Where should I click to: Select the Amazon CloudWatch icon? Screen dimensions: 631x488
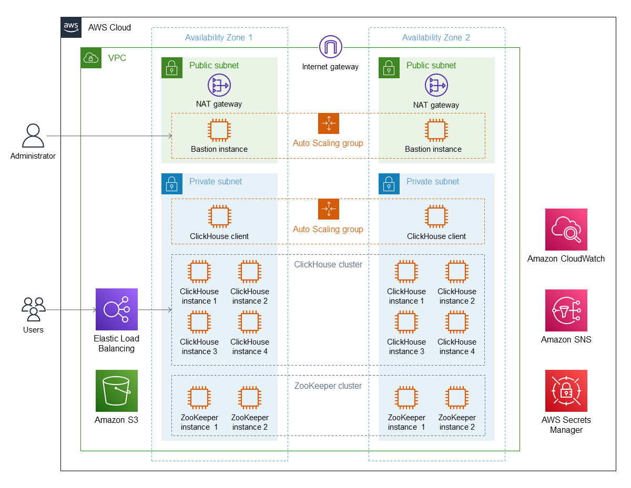click(x=566, y=230)
